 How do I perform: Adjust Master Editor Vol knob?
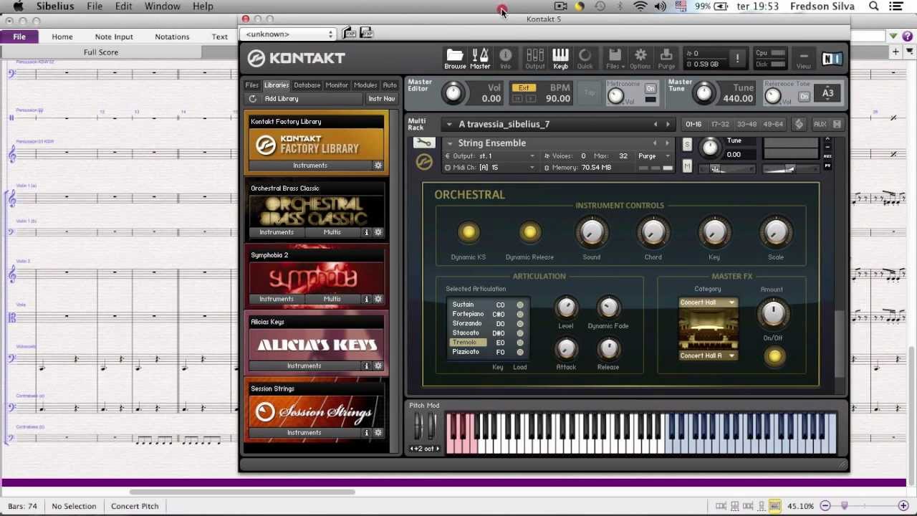click(453, 92)
